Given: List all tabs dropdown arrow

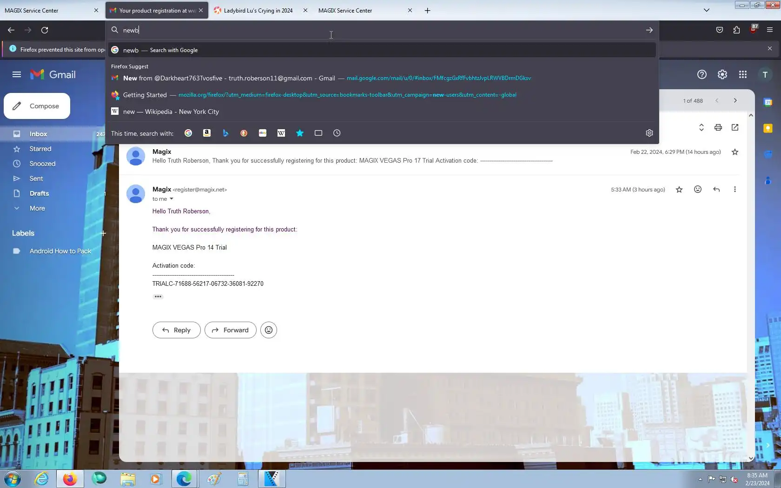Looking at the screenshot, I should point(707,10).
